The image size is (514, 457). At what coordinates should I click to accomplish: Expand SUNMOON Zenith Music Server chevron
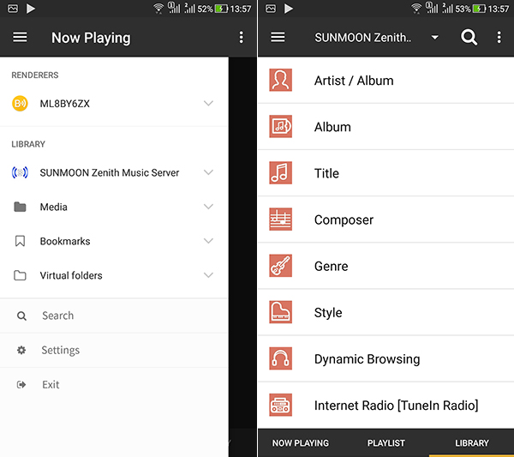pos(208,172)
